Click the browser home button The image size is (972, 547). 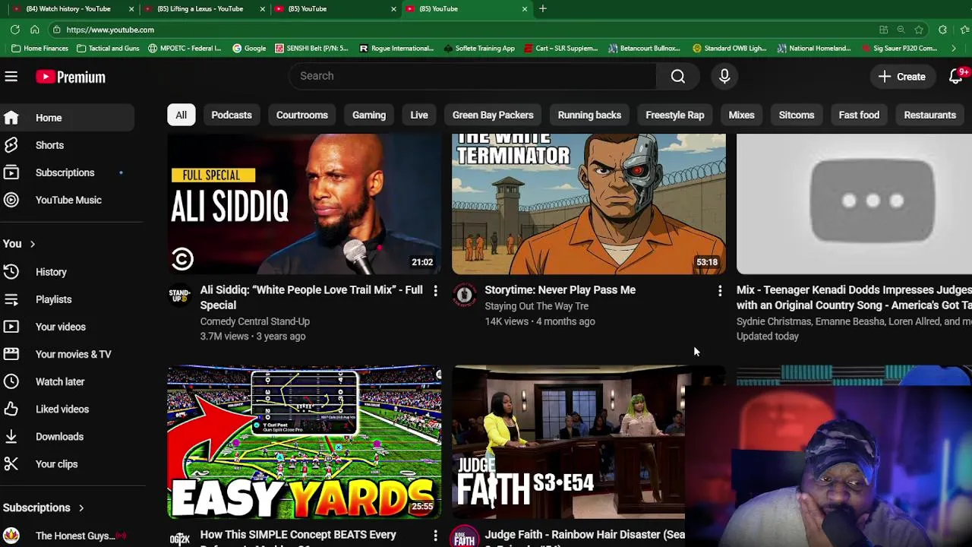click(34, 30)
